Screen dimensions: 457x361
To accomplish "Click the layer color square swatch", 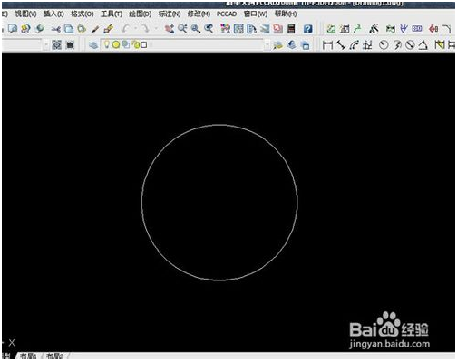I will point(144,45).
